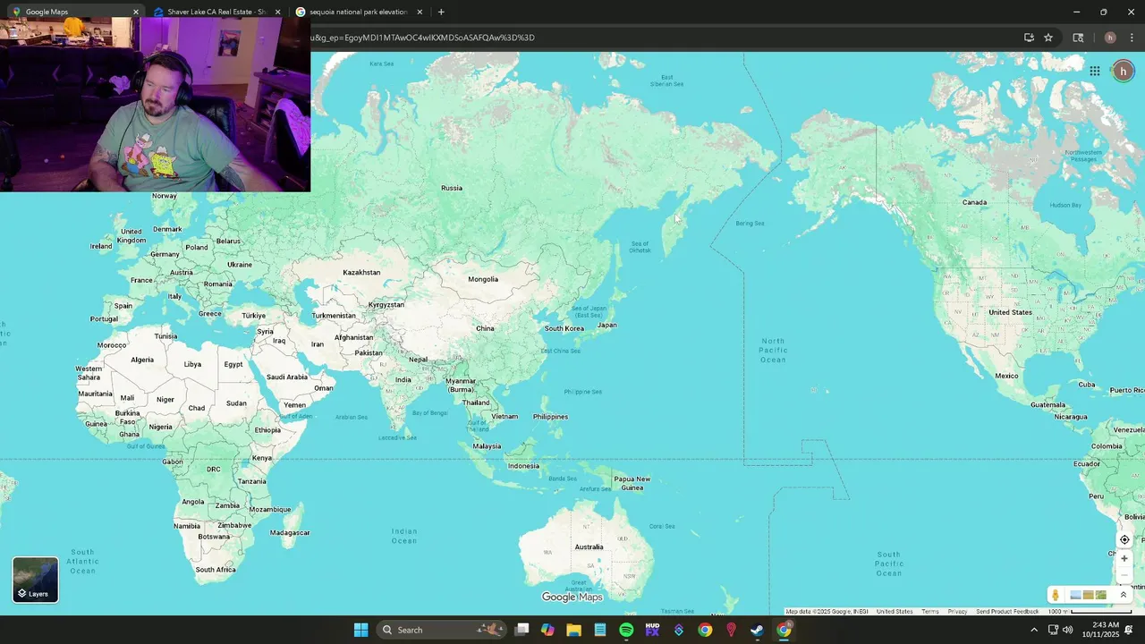1145x644 pixels.
Task: Open the Google account avatar on the map
Action: click(x=1124, y=72)
